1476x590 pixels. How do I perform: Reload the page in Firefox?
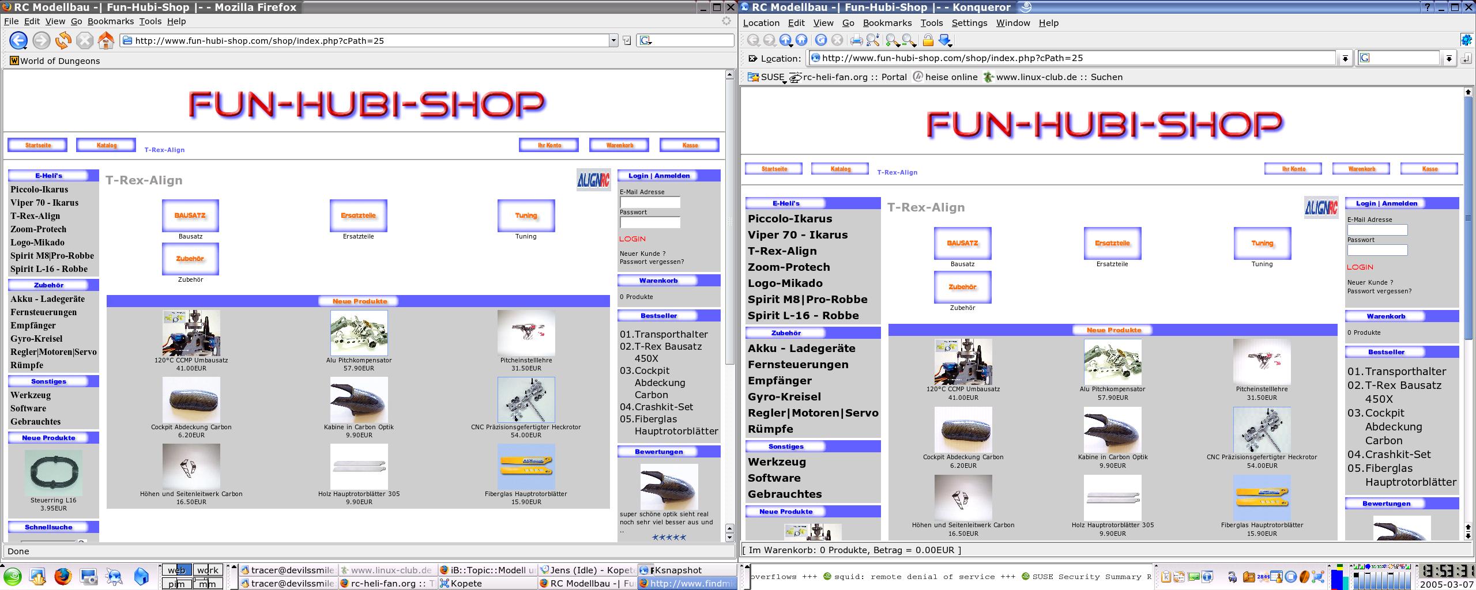pos(63,40)
